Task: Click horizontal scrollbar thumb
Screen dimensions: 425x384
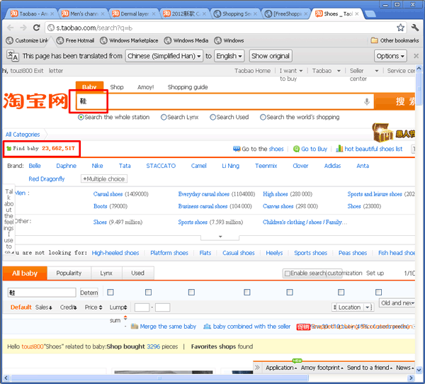Action: pos(159,378)
